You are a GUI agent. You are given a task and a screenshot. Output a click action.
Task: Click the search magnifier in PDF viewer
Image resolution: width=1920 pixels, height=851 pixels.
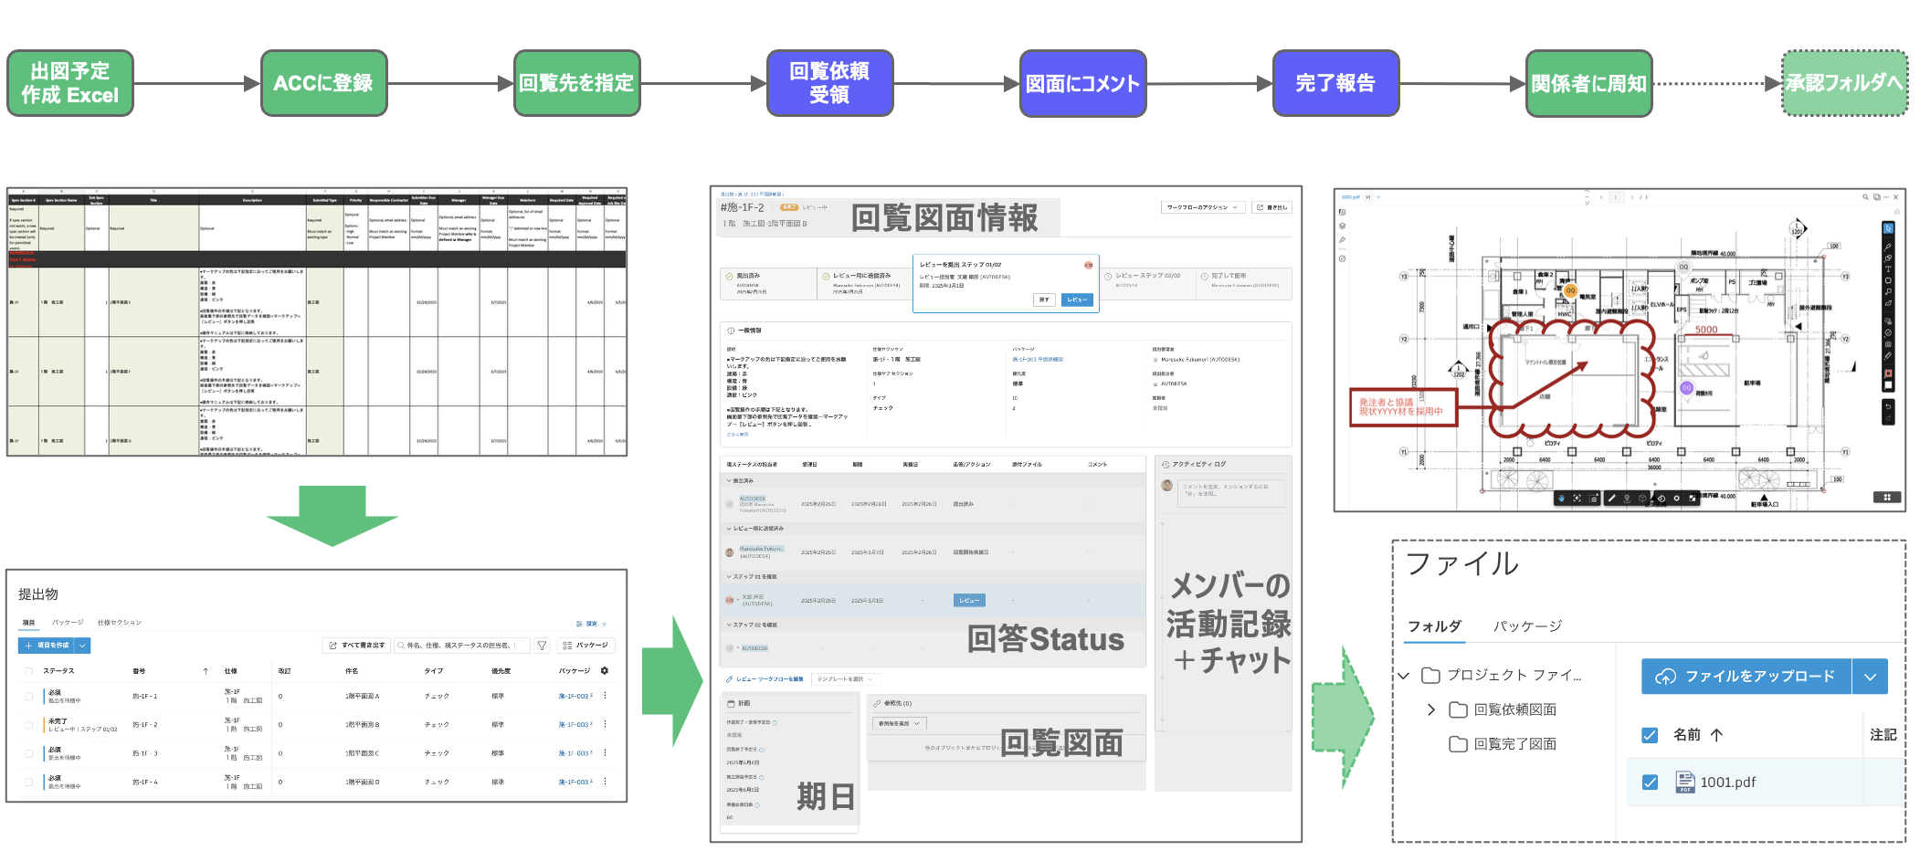tap(1865, 197)
